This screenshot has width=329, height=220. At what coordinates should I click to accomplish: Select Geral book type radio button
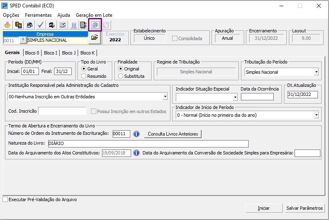tap(84, 69)
